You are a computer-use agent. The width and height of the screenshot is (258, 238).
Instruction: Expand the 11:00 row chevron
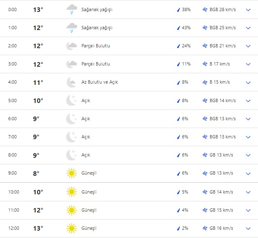248,210
